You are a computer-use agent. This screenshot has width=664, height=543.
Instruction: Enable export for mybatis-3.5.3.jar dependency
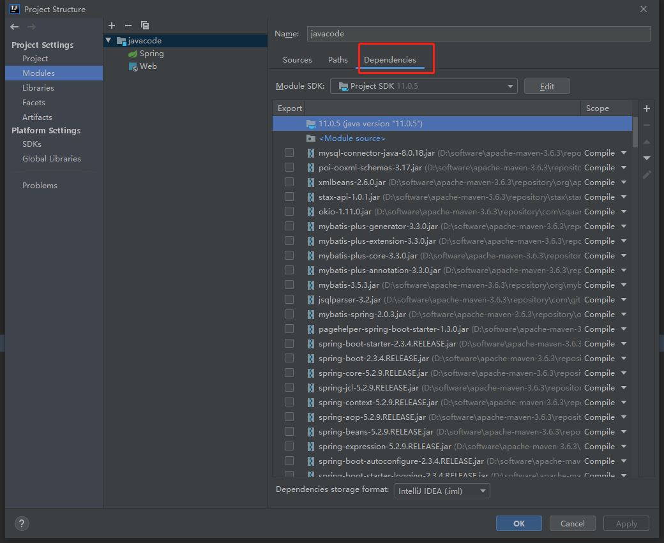coord(289,285)
